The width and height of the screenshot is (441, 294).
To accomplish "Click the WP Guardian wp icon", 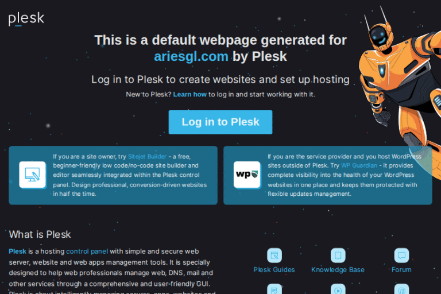I will pyautogui.click(x=247, y=175).
